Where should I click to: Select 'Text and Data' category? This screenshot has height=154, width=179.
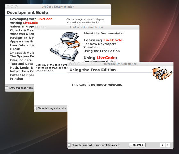[x=21, y=64]
